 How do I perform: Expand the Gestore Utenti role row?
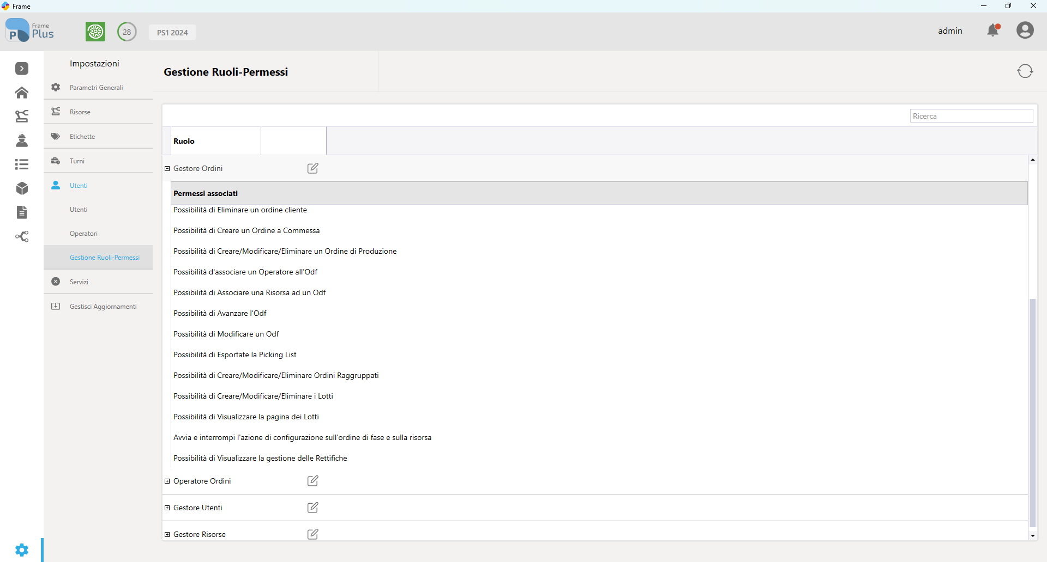click(x=167, y=508)
